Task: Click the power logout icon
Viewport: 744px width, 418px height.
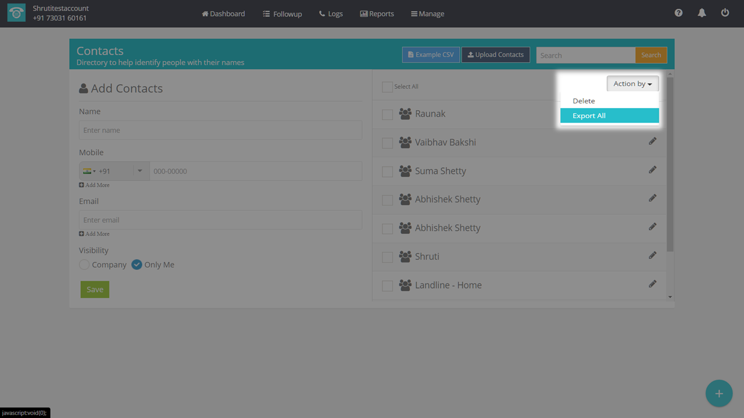Action: (725, 13)
